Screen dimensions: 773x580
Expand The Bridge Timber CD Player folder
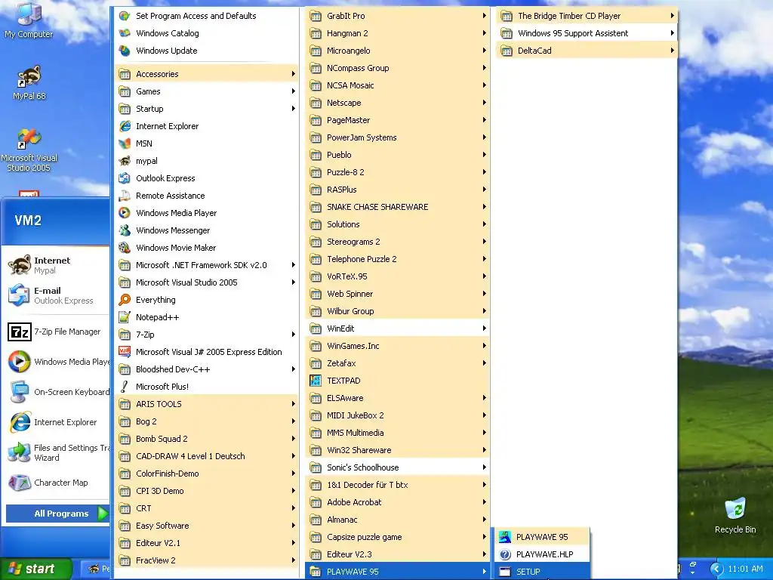click(x=587, y=16)
